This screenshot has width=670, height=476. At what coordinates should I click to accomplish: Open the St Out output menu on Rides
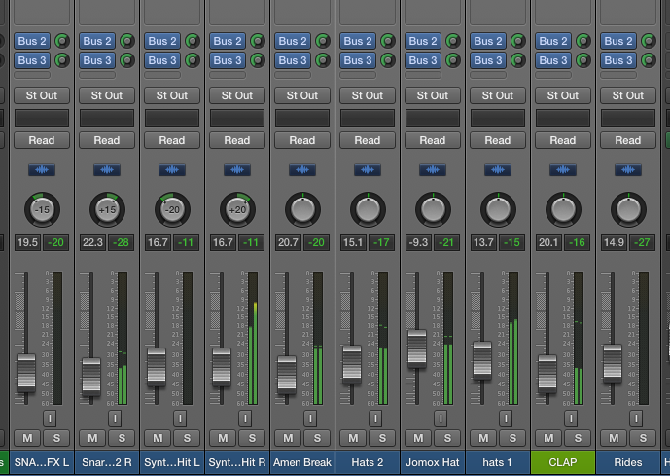point(628,95)
